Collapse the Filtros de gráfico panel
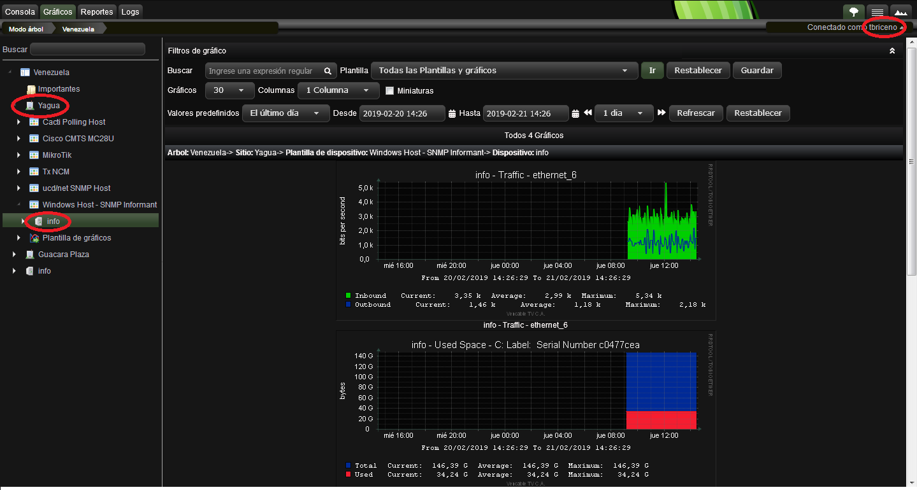917x490 pixels. coord(892,50)
